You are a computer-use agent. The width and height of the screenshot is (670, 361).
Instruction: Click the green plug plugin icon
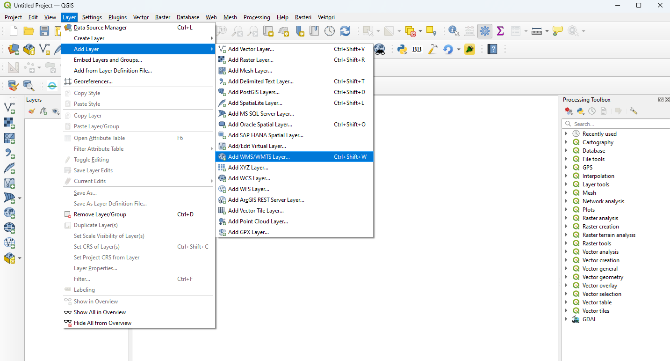pos(470,49)
